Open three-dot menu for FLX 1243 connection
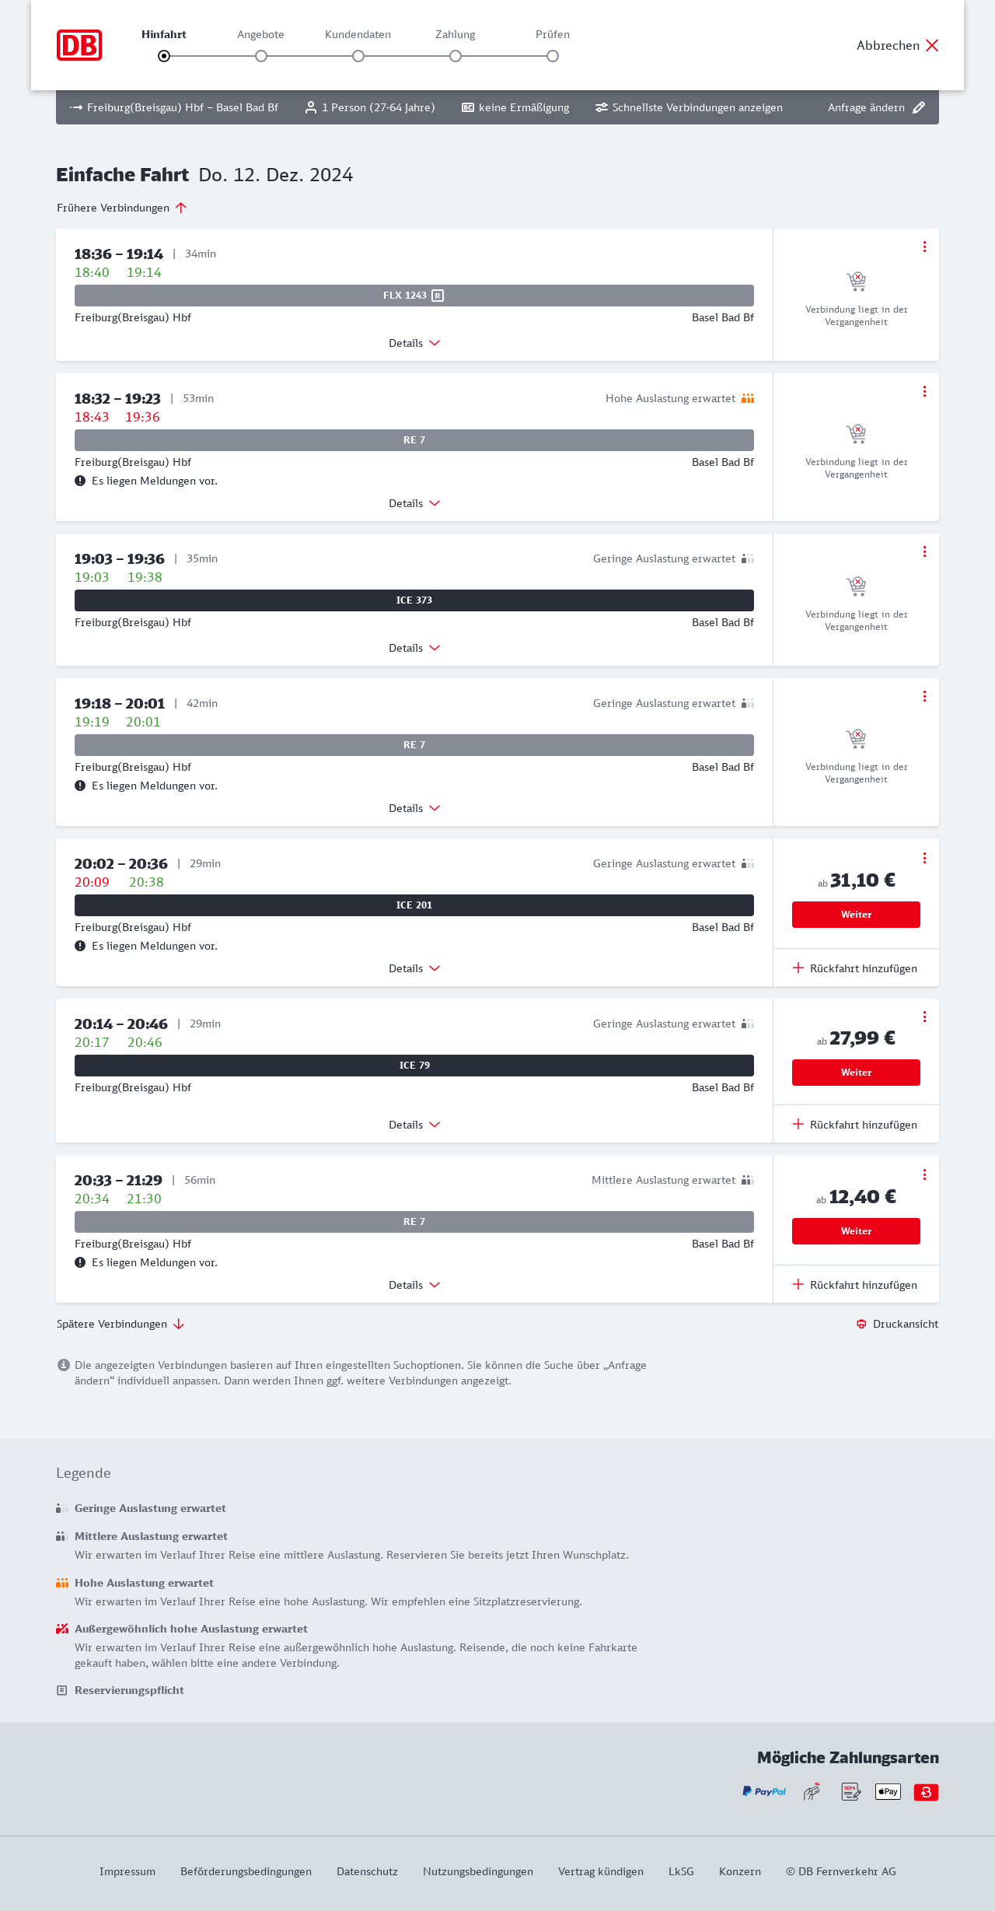 pos(924,247)
